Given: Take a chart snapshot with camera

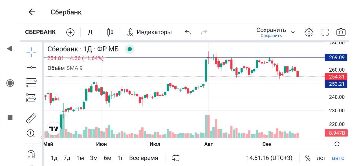Looking at the screenshot, I should [341, 32].
